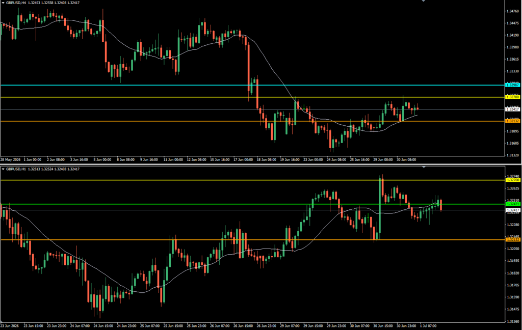Click the 23 Jun 15:00 time axis label
Image resolution: width=522 pixels, height=330 pixels.
[x=33, y=326]
